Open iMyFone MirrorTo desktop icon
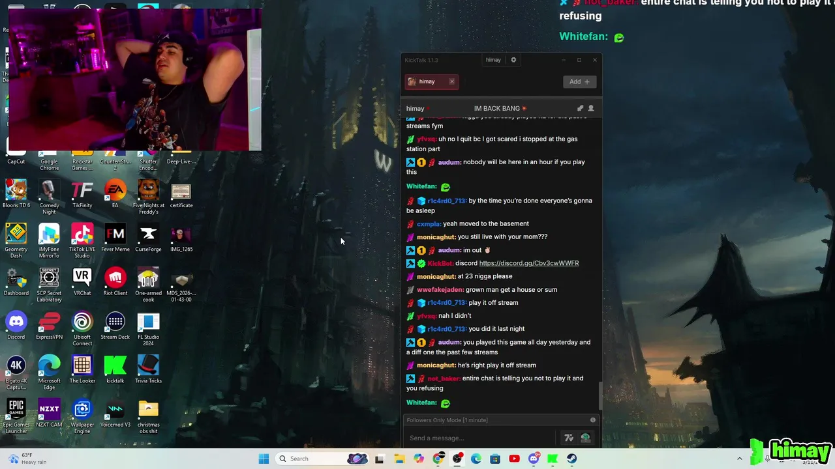This screenshot has width=835, height=469. (49, 241)
